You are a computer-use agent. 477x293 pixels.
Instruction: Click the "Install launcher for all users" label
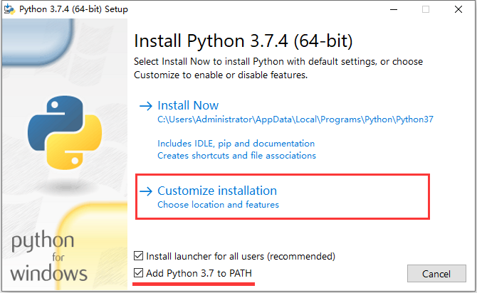(x=240, y=256)
